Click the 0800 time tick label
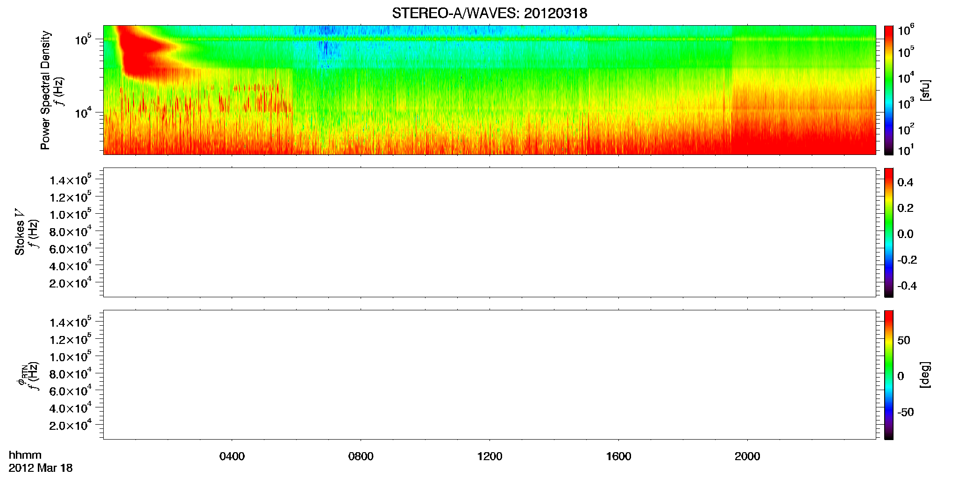Screen dimensions: 979x504 (x=361, y=456)
